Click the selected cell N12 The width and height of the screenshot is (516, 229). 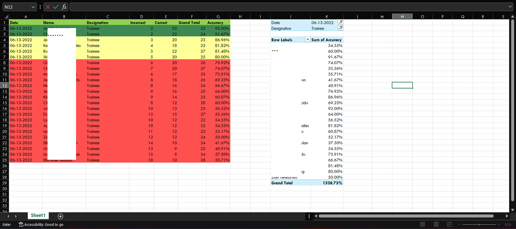click(402, 85)
